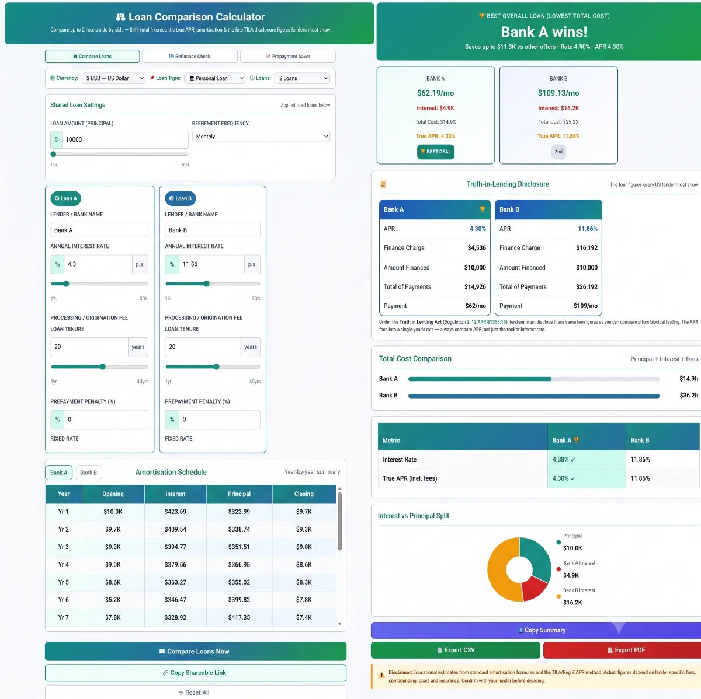Click Loan A prepayment penalty field

click(x=106, y=420)
